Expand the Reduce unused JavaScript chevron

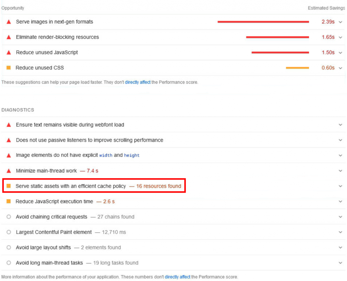coord(341,52)
